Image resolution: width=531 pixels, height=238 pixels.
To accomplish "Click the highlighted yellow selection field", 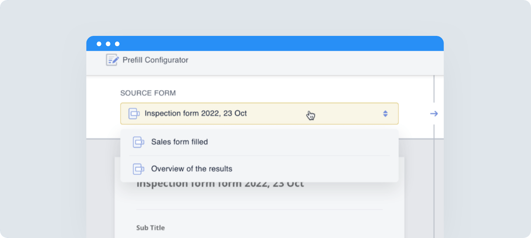I will (259, 113).
